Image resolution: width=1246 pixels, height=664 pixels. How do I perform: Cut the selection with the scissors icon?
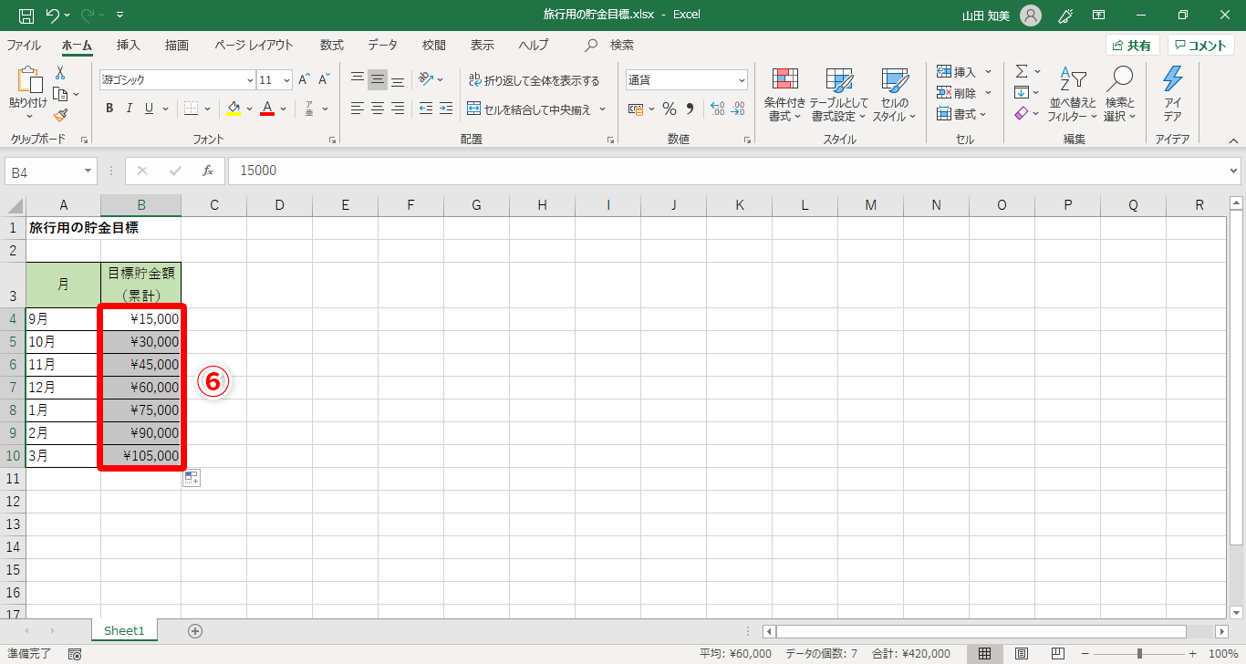60,73
